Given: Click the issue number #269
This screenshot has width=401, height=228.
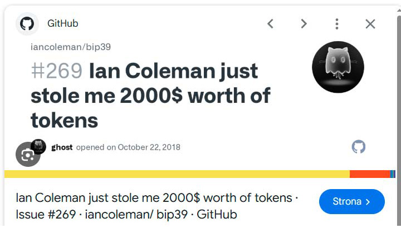Looking at the screenshot, I should click(x=56, y=71).
